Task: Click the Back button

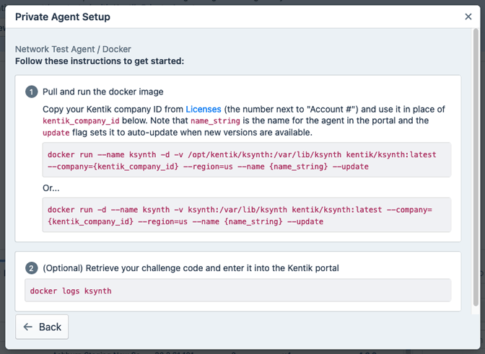Action: pyautogui.click(x=42, y=327)
